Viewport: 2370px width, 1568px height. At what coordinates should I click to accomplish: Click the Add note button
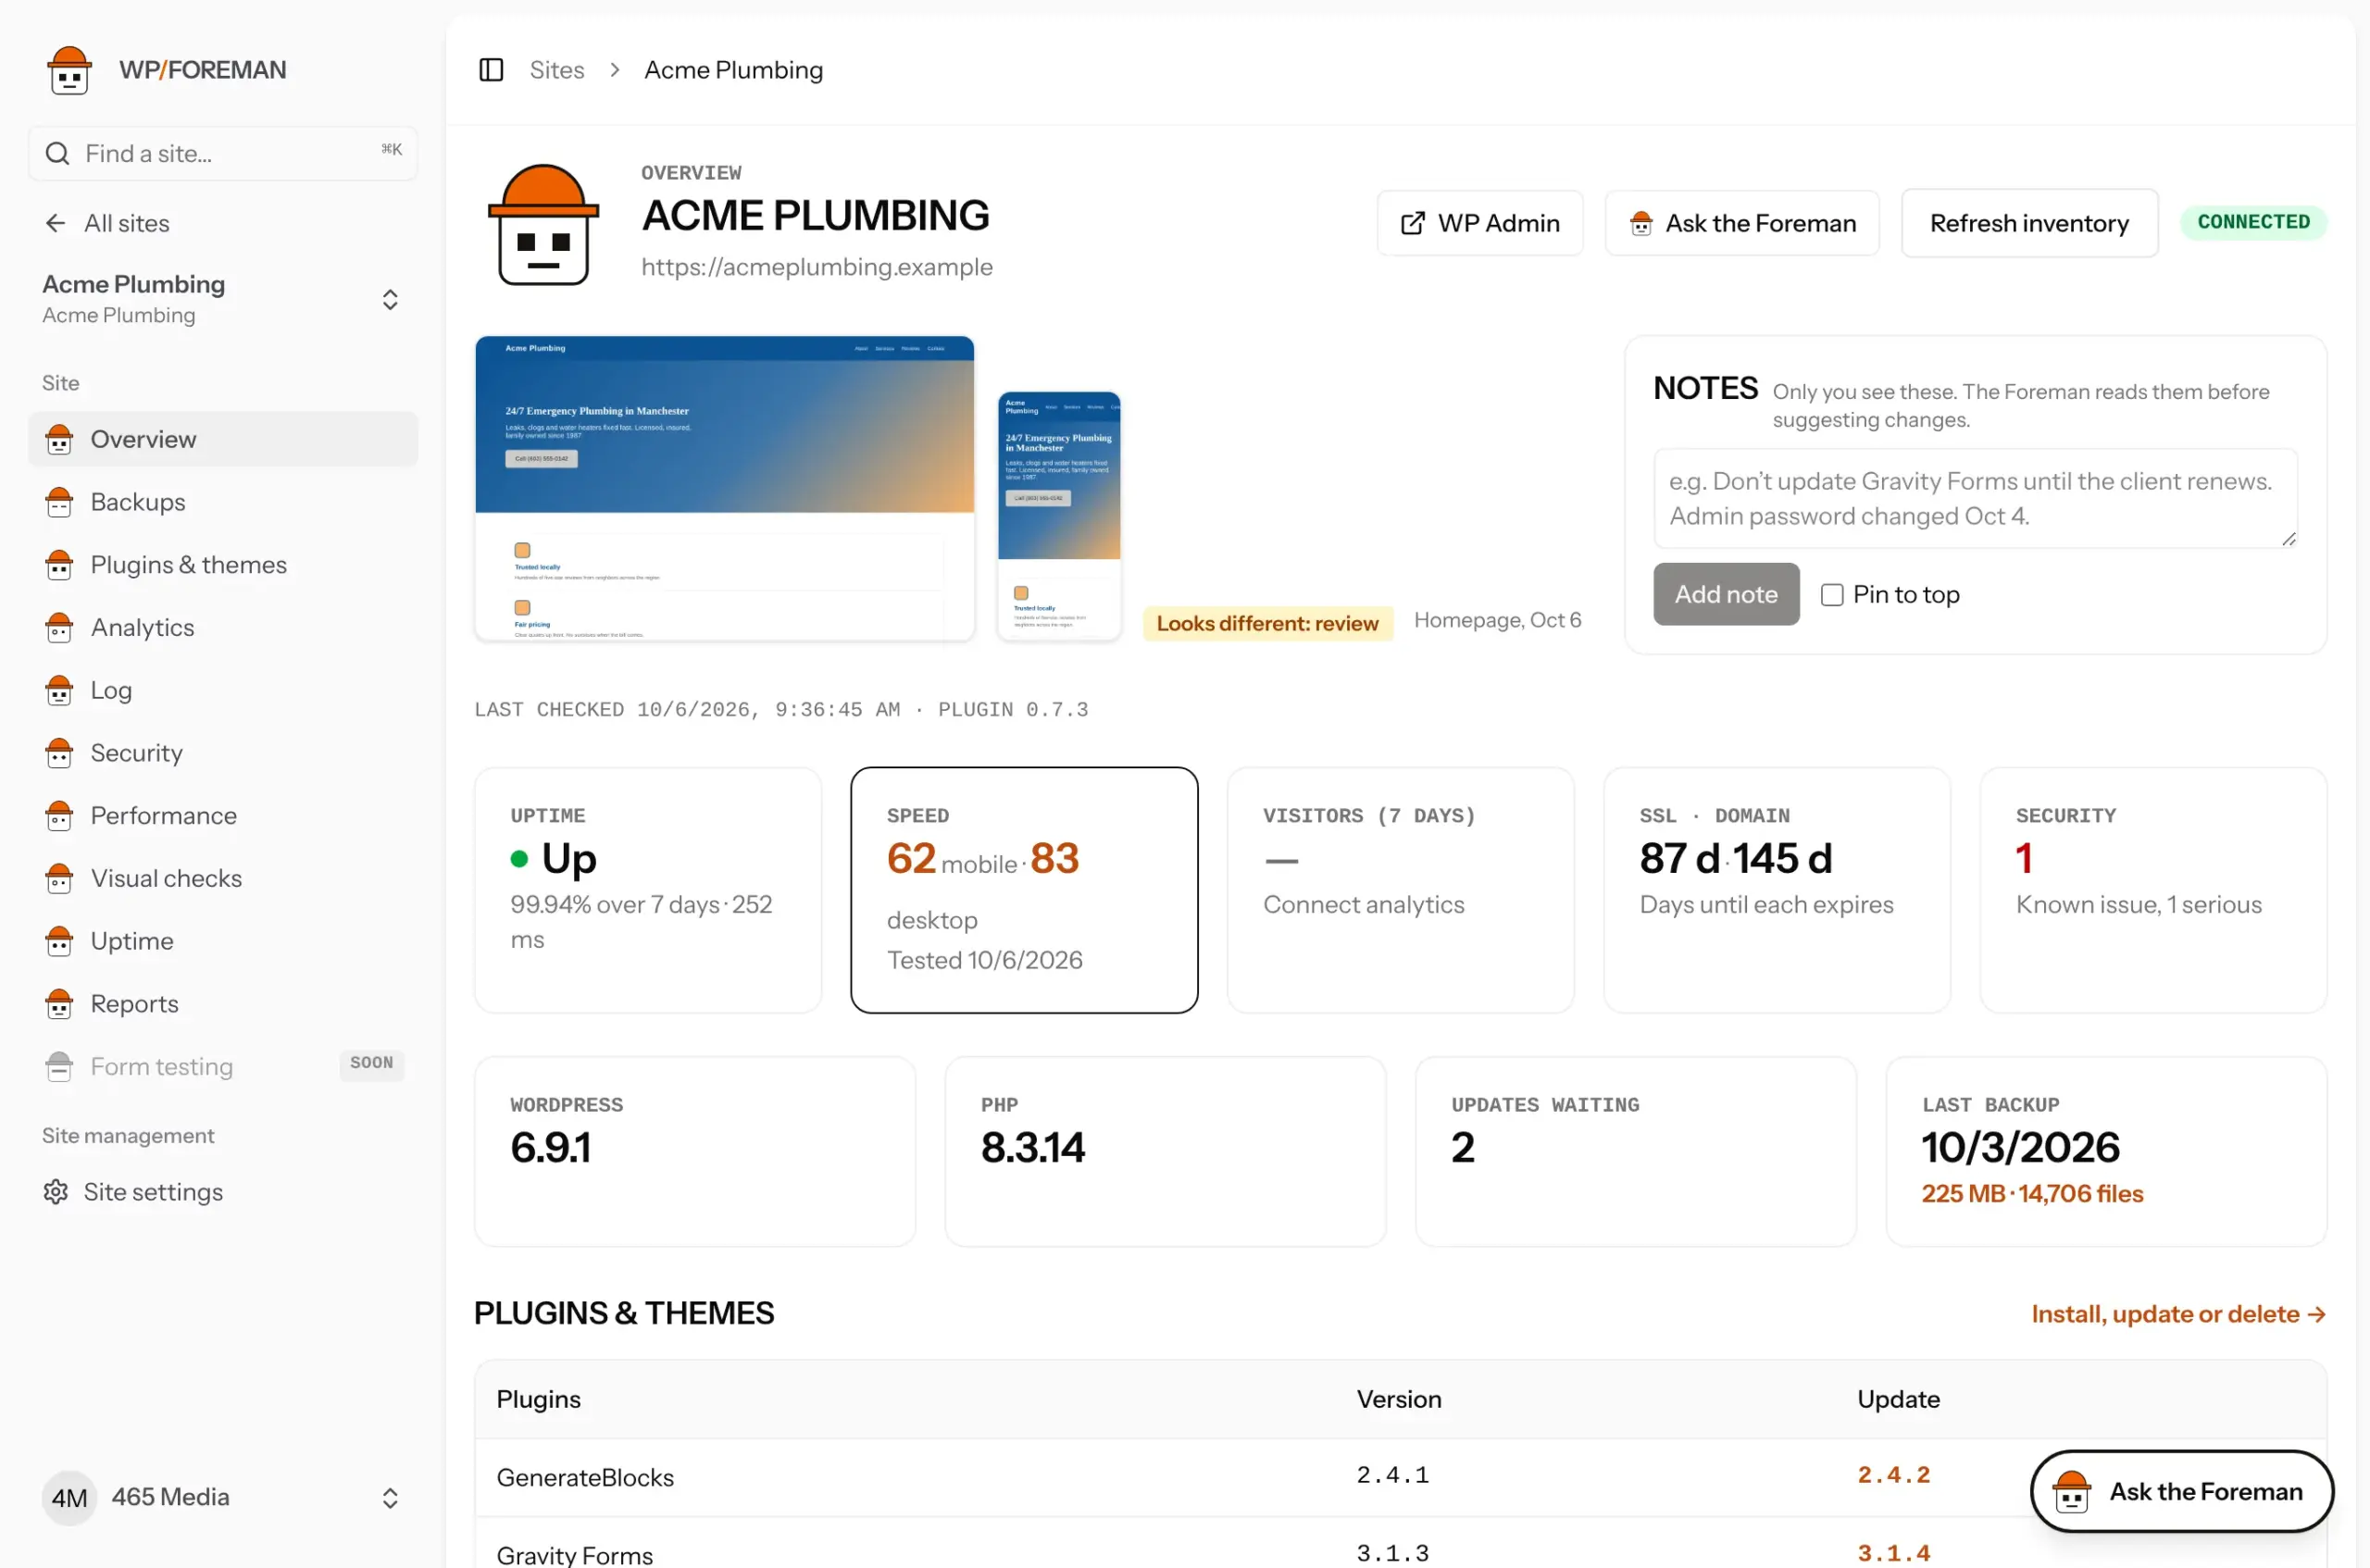coord(1726,594)
